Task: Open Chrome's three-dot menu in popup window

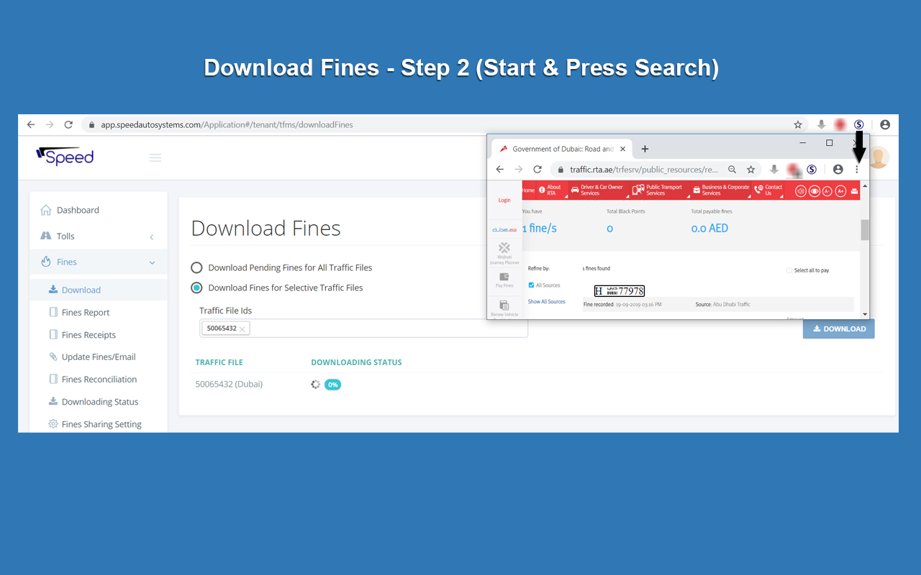Action: [857, 169]
